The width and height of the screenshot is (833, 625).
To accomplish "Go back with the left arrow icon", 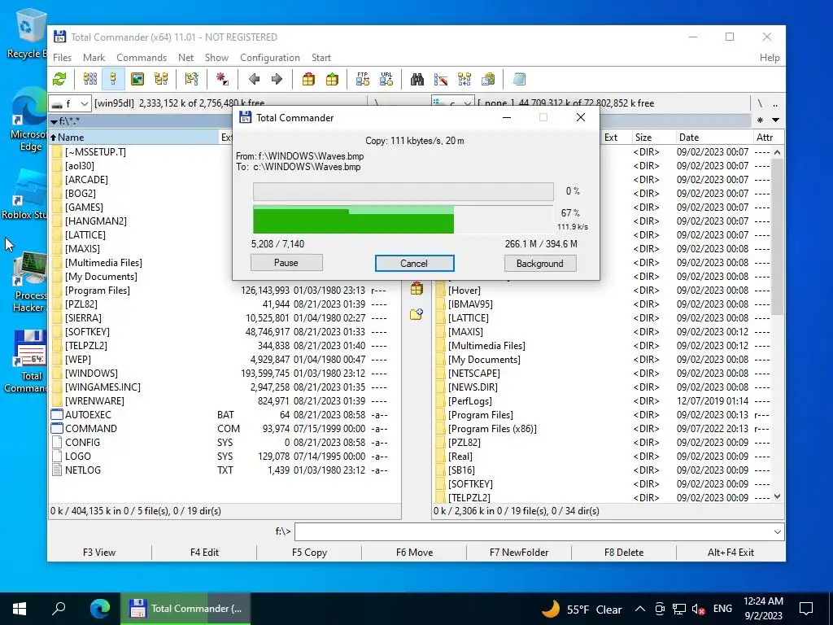I will 254,79.
